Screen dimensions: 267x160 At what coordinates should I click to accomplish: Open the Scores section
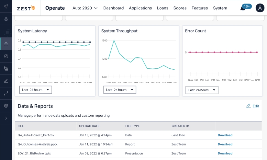pos(180,8)
